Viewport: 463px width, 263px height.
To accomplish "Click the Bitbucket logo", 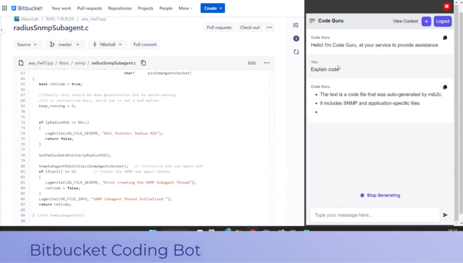I will 27,9.
